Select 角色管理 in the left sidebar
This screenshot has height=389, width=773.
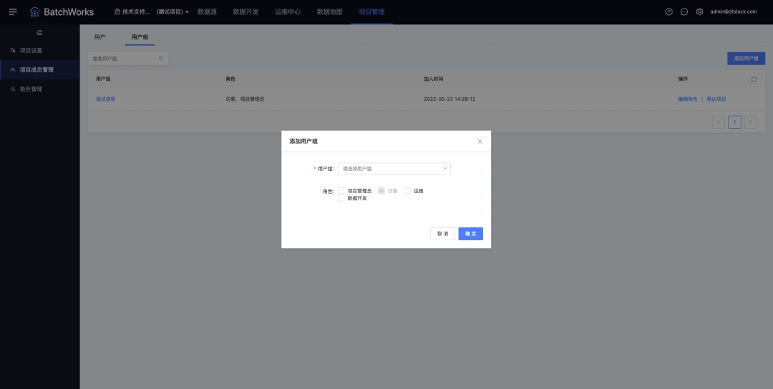(x=31, y=89)
